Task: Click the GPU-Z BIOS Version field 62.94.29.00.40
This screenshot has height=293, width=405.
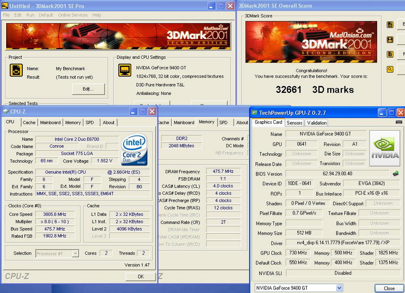Action: pos(337,173)
